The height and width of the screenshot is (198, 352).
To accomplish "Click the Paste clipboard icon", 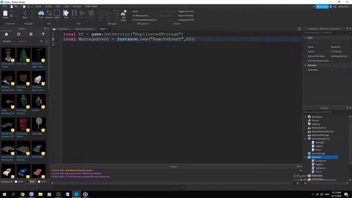I will point(5,14).
